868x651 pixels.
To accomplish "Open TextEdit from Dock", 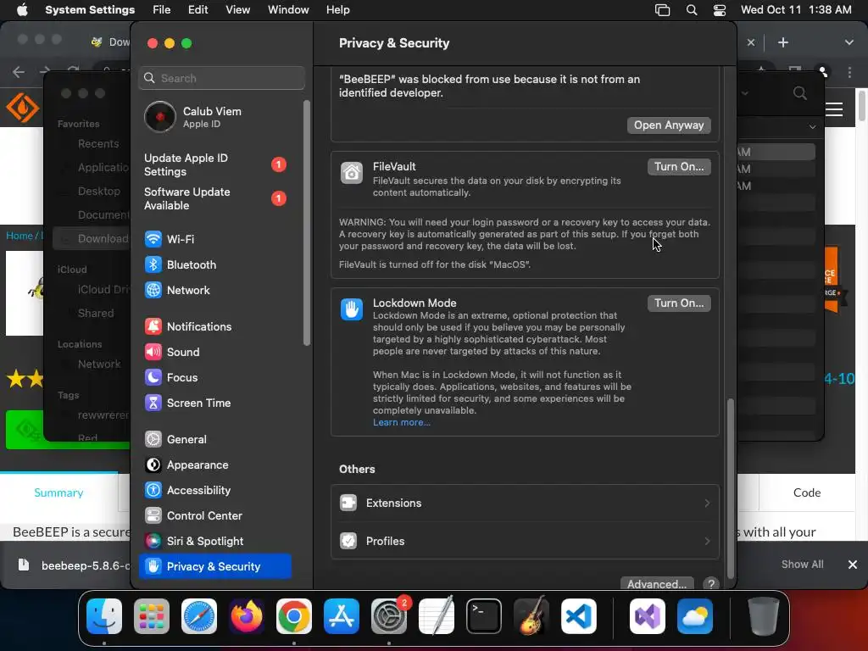I will coord(437,616).
